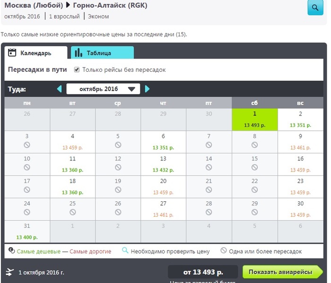Click greyed September 26 cell
The height and width of the screenshot is (283, 331).
[x=27, y=119]
